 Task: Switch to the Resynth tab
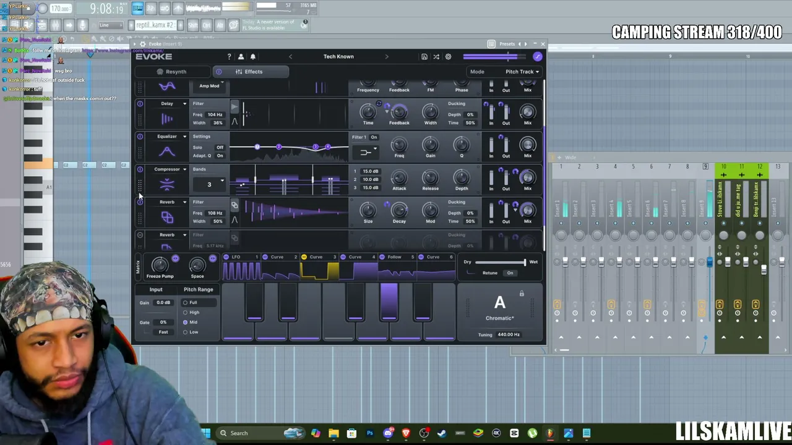click(171, 72)
